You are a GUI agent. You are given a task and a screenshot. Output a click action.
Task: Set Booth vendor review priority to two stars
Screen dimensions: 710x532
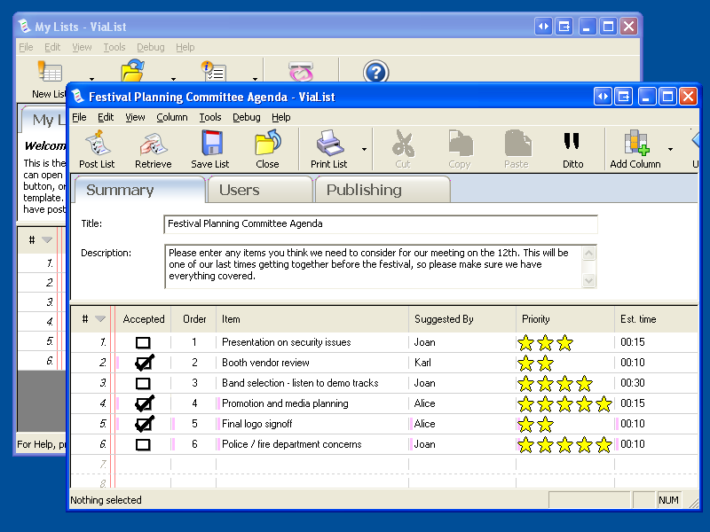pyautogui.click(x=545, y=363)
